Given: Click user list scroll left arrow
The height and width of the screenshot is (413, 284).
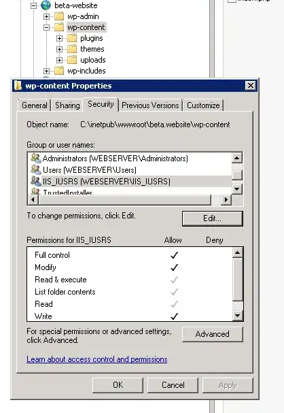Looking at the screenshot, I should (x=33, y=199).
